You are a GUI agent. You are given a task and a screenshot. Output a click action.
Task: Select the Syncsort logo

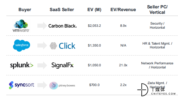(21, 85)
